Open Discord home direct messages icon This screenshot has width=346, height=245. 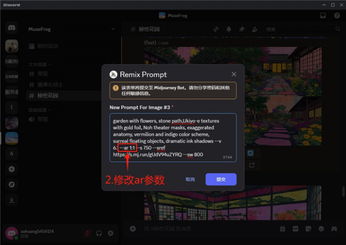click(x=12, y=28)
